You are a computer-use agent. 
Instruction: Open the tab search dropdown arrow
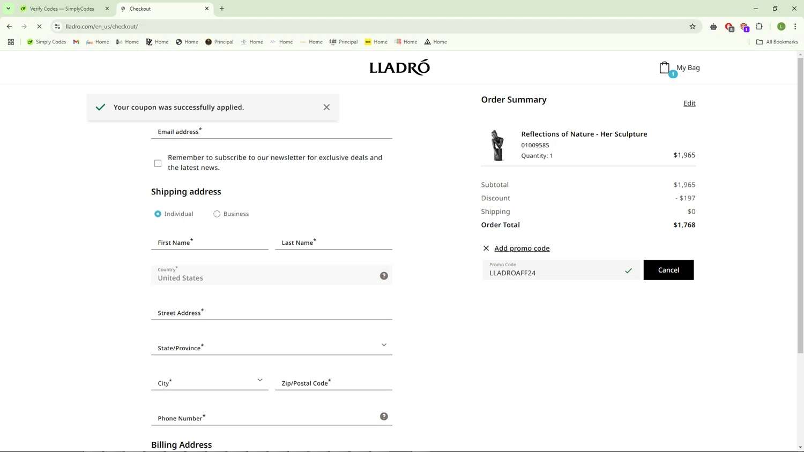pyautogui.click(x=9, y=9)
